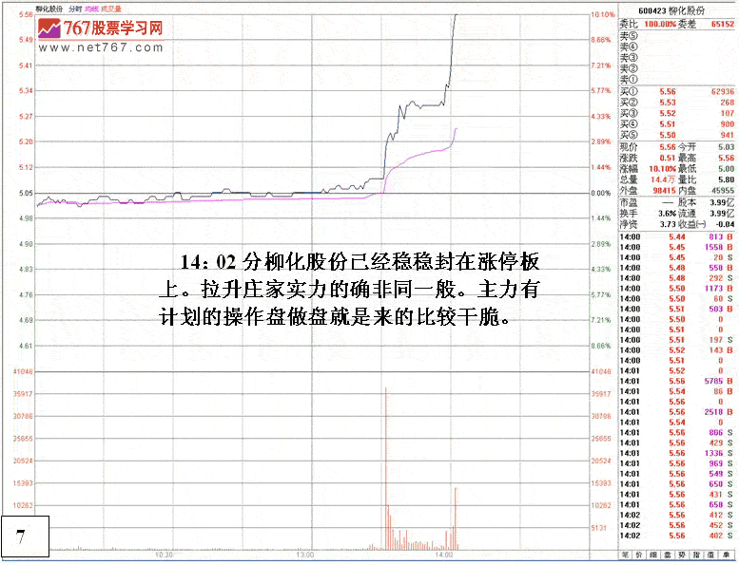Open the 笔 (tick) tab at bottom right
Image resolution: width=739 pixels, height=565 pixels.
625,555
